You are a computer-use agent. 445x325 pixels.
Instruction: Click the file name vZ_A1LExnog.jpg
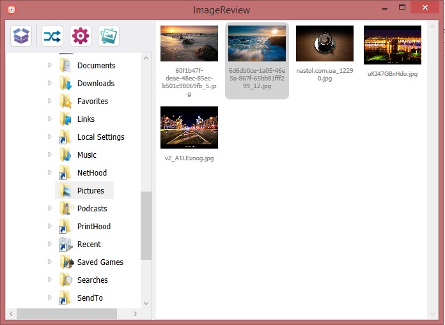tap(189, 158)
